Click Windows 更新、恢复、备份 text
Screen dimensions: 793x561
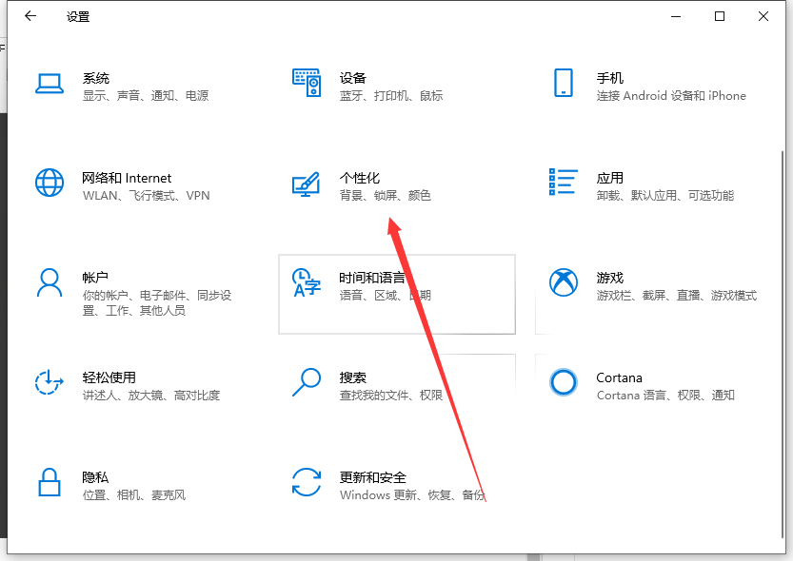413,494
